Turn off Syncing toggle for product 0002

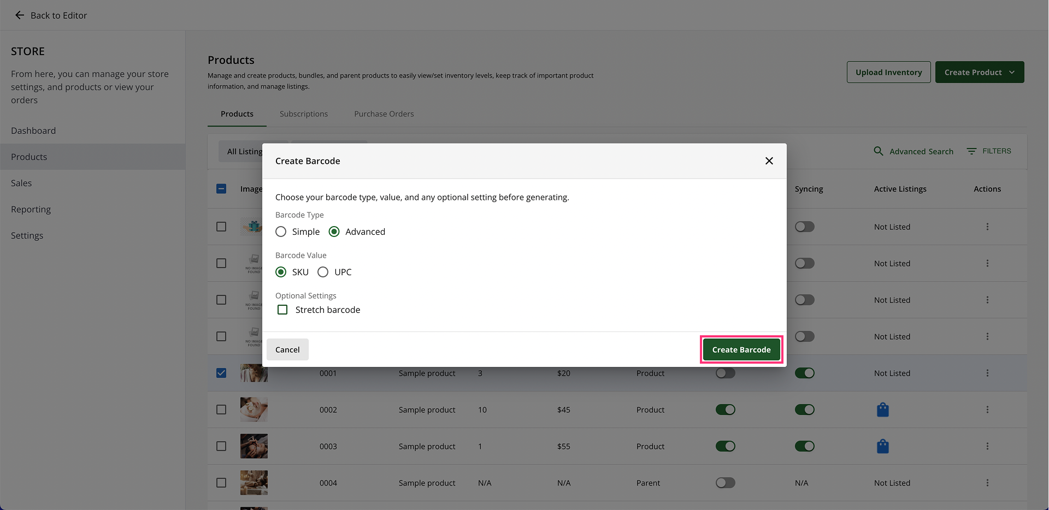[x=805, y=410]
